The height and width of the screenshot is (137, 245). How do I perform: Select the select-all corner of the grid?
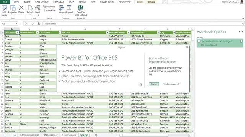[x=2, y=29]
